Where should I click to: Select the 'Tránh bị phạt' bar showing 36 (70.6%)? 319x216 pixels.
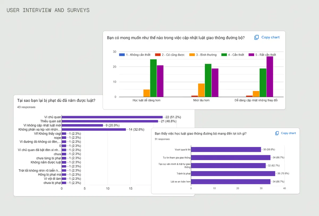tap(233, 173)
